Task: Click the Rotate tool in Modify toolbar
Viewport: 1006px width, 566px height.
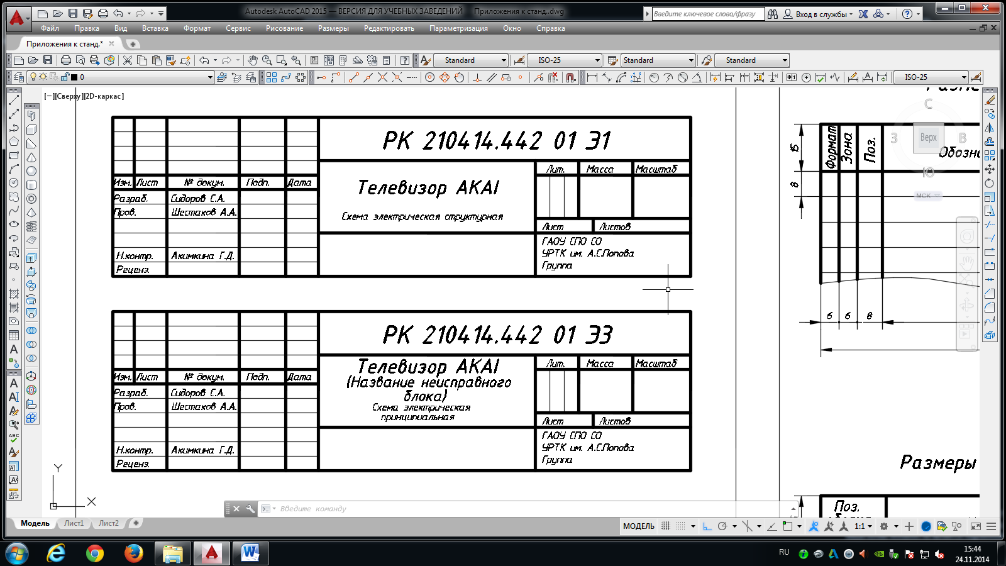Action: (990, 183)
